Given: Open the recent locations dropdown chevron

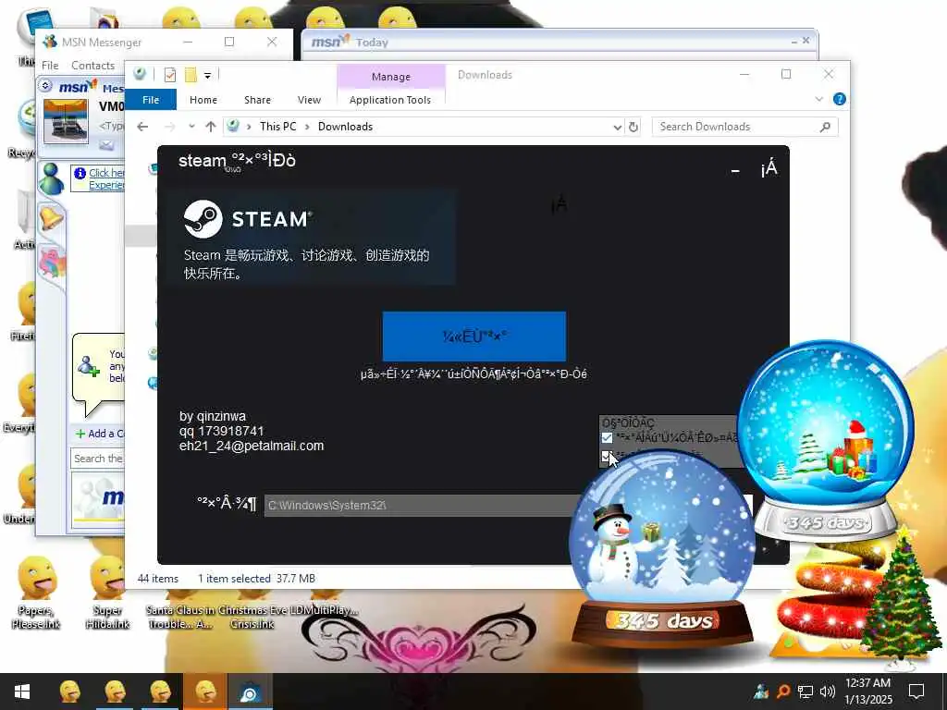Looking at the screenshot, I should pos(191,127).
